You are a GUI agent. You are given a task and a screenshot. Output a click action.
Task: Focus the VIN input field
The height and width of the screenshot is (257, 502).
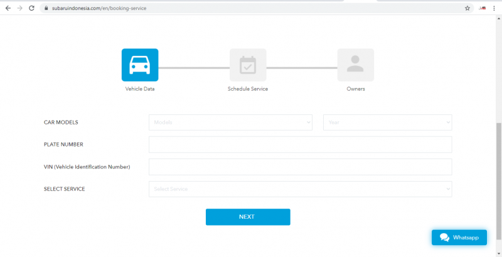300,167
